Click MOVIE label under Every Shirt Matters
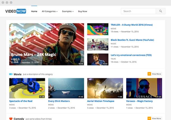Screen dimensions: 171x120 51,105
